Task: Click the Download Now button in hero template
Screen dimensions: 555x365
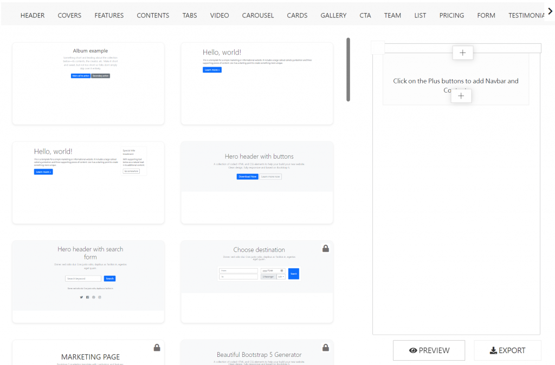Action: pos(247,177)
